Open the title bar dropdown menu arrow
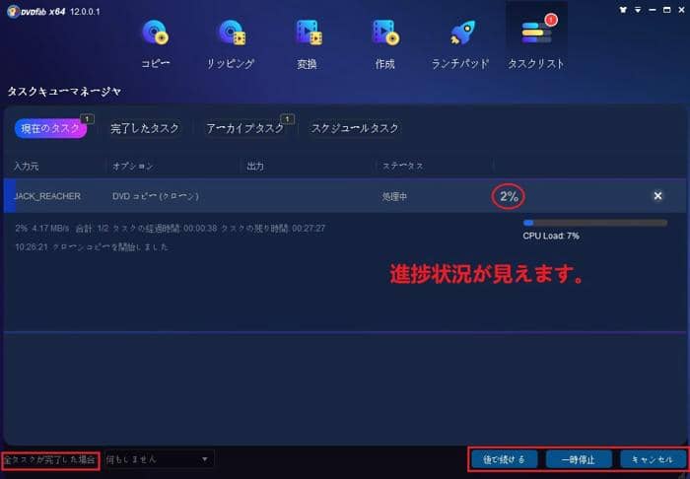This screenshot has height=479, width=690. (x=638, y=10)
